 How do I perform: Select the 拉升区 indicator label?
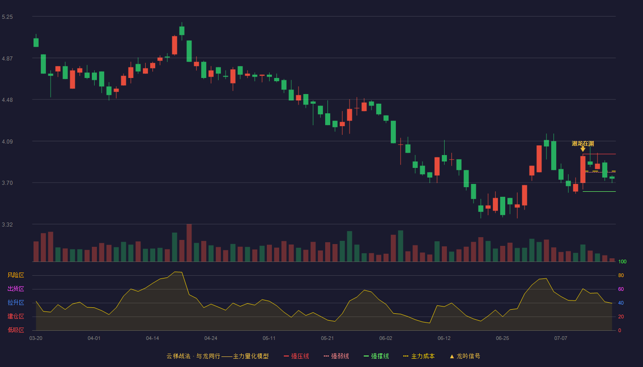(16, 303)
